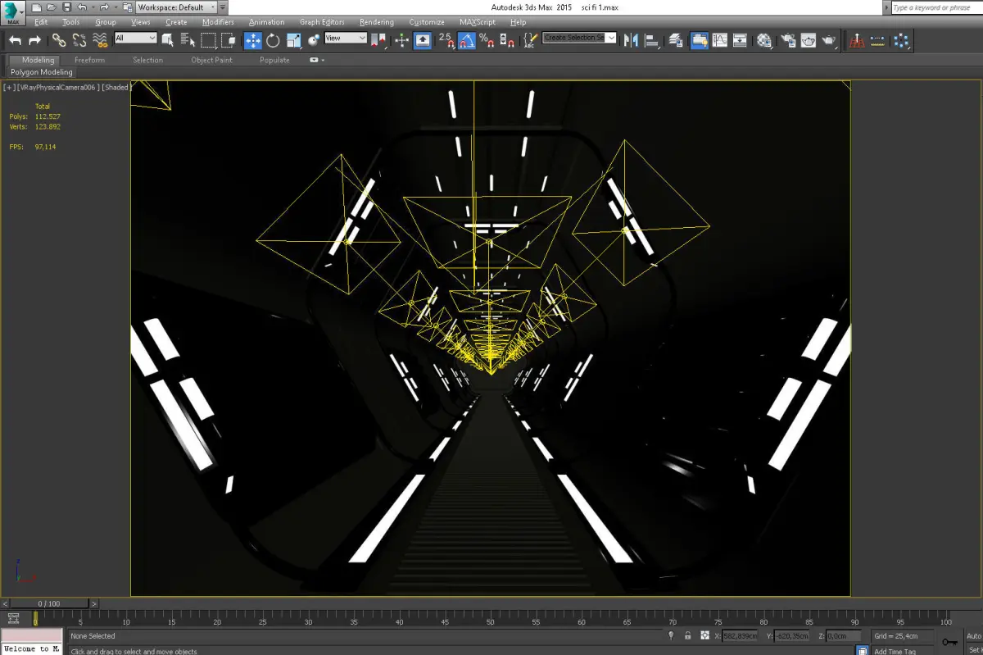Click the Select and Place tool

(x=315, y=39)
